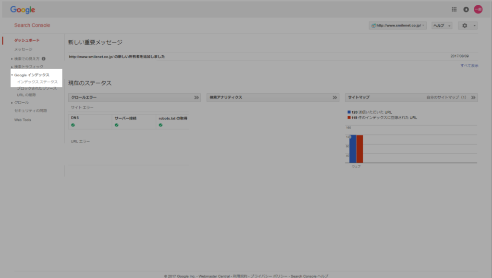492x278 pixels.
Task: Open Search Console ヘルプ footer link
Action: click(x=309, y=276)
